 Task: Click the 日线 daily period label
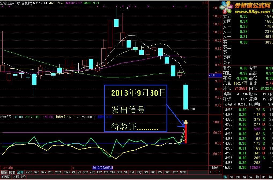215,168
